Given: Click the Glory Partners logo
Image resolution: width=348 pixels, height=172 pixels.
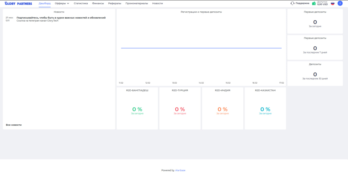Looking at the screenshot, I should (18, 4).
